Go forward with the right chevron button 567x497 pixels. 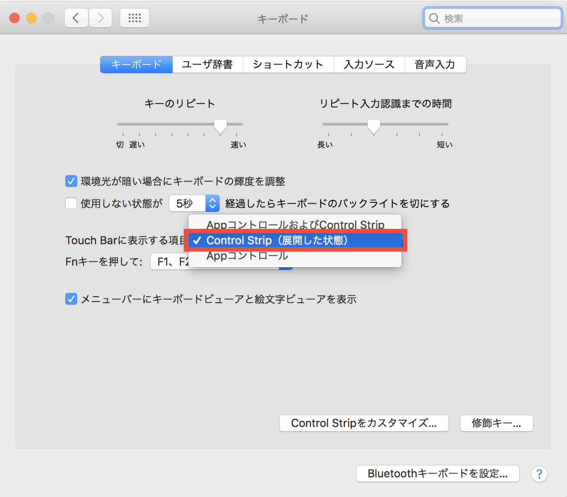(x=101, y=18)
